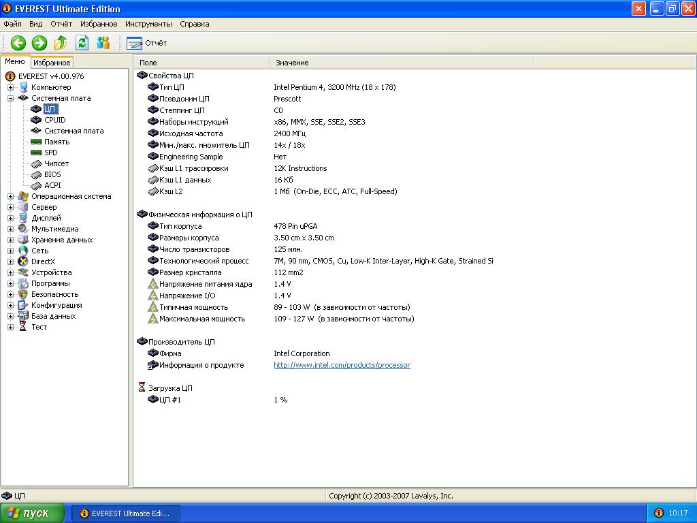
Task: Select Память memory tree item
Action: pyautogui.click(x=56, y=142)
